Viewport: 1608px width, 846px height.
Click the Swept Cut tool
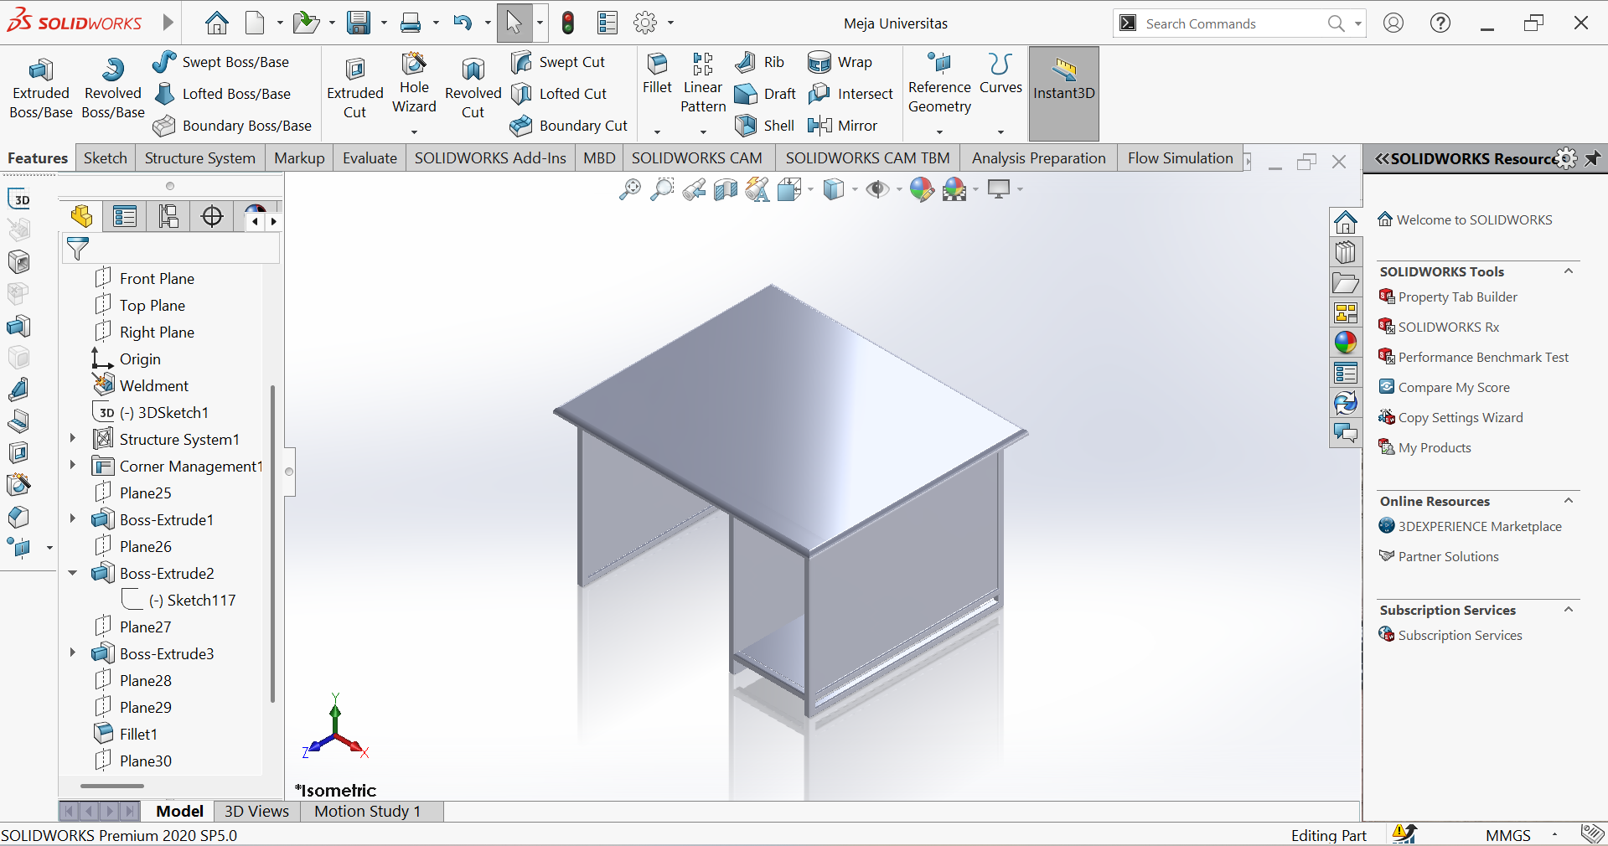click(558, 62)
